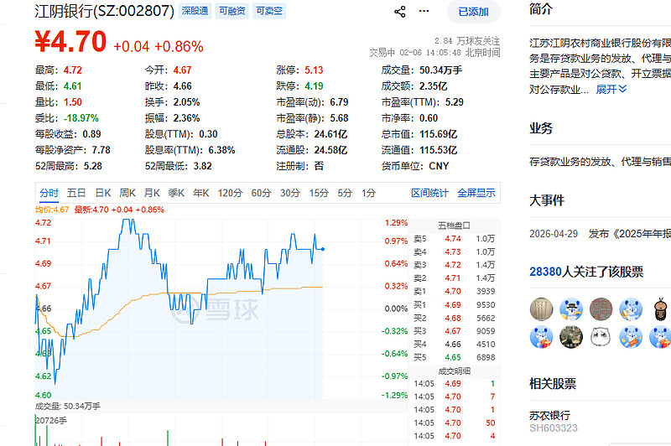This screenshot has width=671, height=446.
Task: Click the 已添加 button
Action: [x=473, y=12]
